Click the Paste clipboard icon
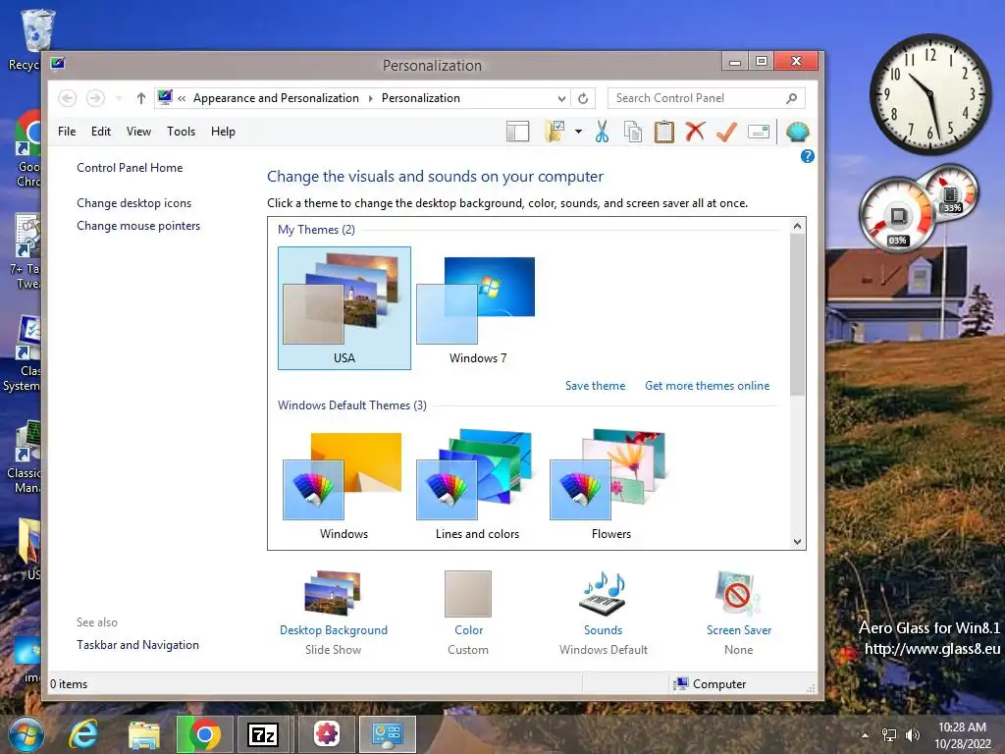This screenshot has height=754, width=1005. (x=664, y=132)
